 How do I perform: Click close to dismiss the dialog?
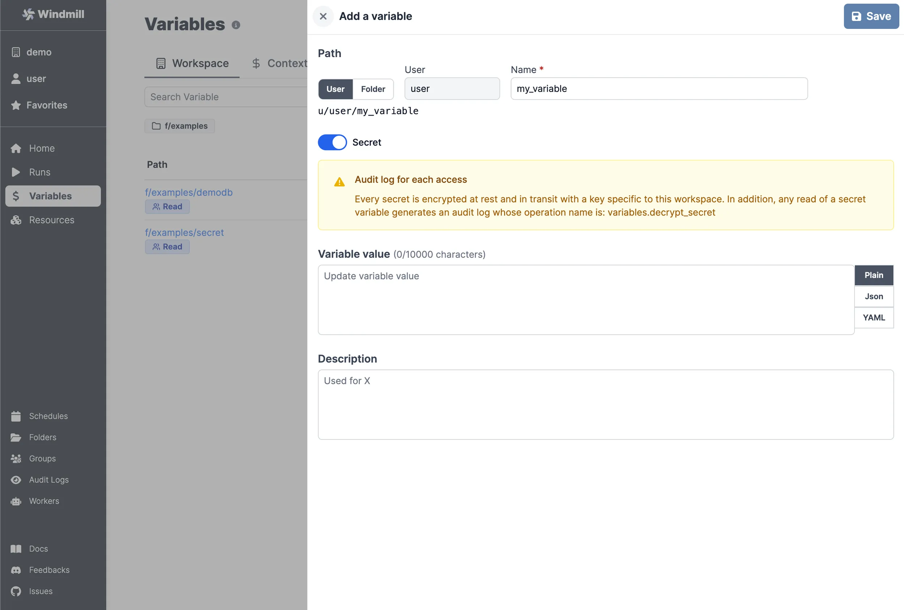click(x=323, y=16)
